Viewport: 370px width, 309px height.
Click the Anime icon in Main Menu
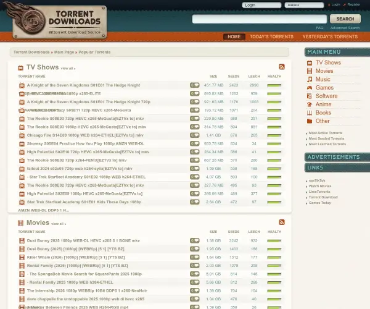point(310,104)
